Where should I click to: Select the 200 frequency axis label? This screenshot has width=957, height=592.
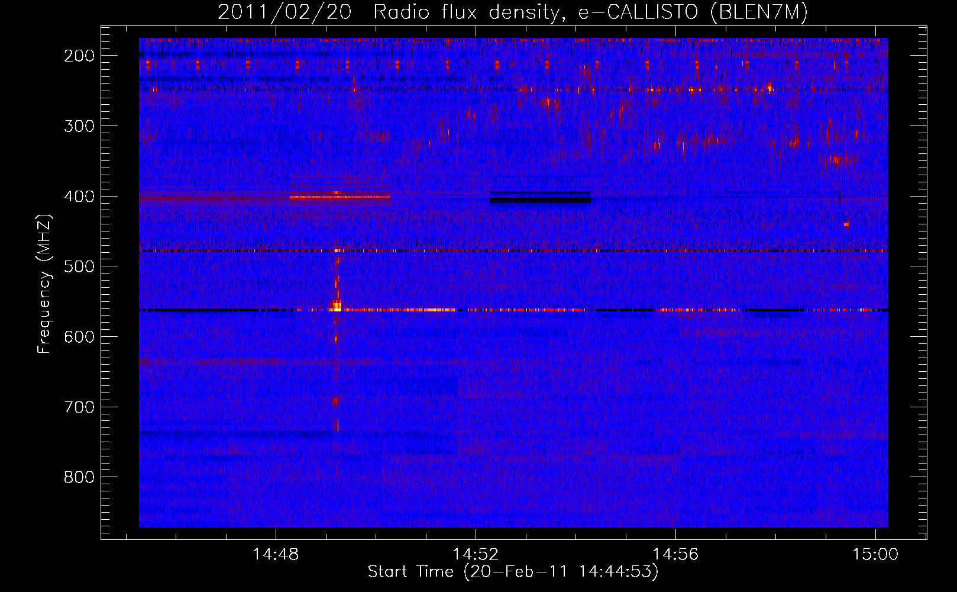click(x=79, y=56)
